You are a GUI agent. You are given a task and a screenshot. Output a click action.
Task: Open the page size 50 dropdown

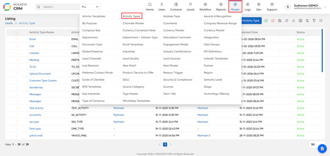(318, 144)
